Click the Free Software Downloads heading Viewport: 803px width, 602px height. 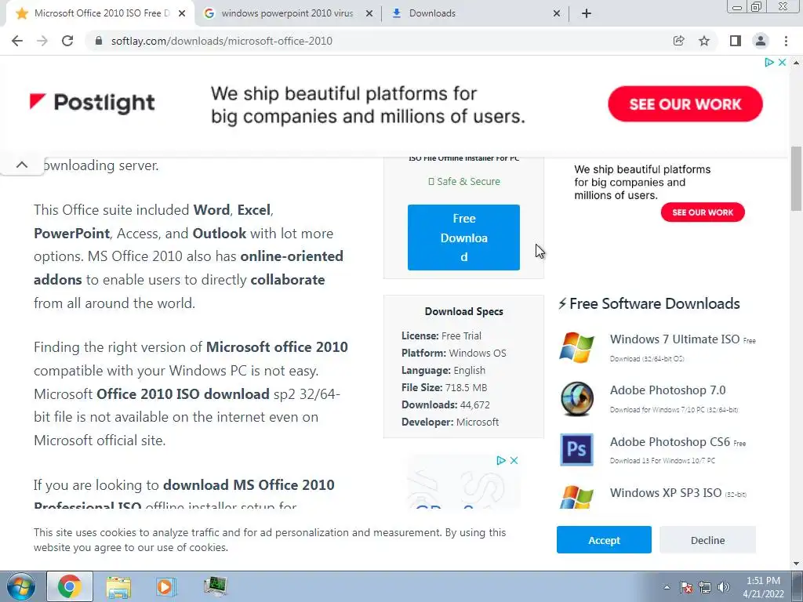click(x=649, y=303)
